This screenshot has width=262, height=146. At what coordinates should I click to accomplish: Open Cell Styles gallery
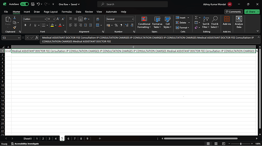pyautogui.click(x=167, y=22)
